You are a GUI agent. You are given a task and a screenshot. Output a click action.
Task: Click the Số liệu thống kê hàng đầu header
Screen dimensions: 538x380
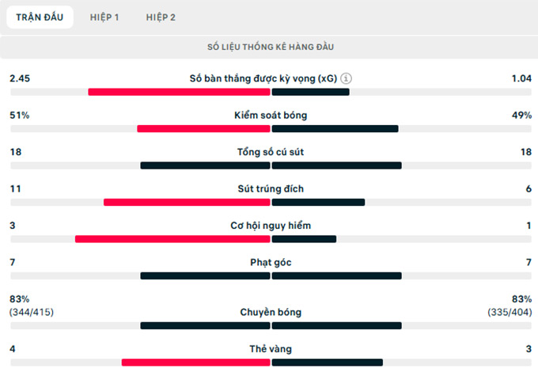point(271,47)
